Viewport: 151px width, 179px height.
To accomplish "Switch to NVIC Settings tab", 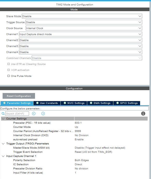I will (74, 103).
